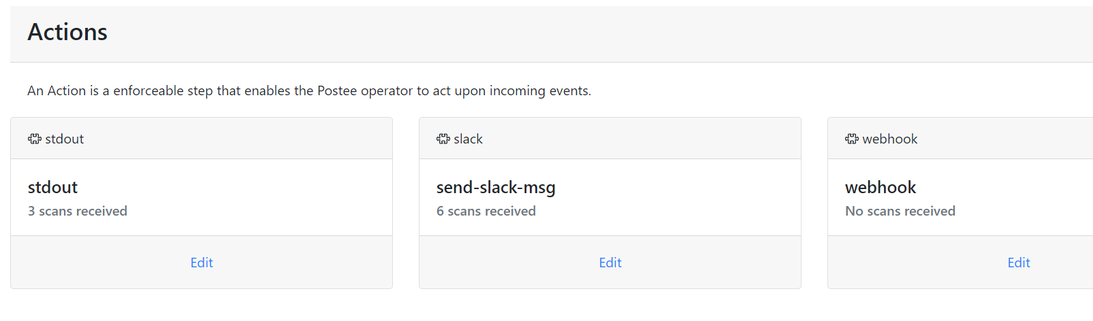Edit the stdout action
1093x321 pixels.
(x=202, y=263)
